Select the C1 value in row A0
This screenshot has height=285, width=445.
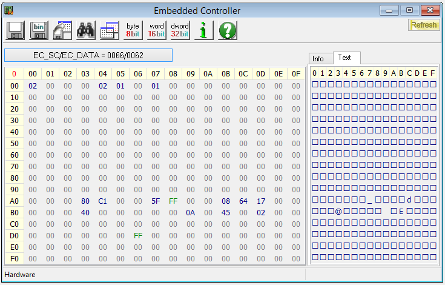pyautogui.click(x=103, y=201)
